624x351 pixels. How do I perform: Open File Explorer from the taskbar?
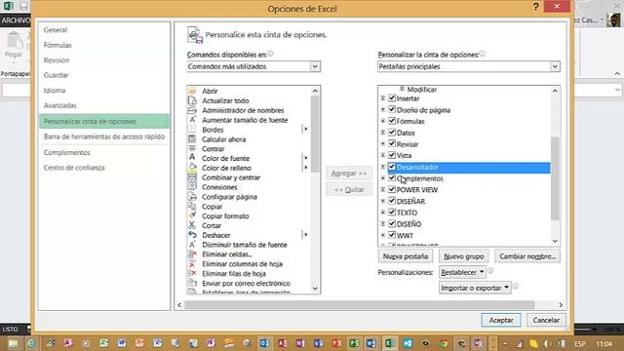click(x=13, y=343)
